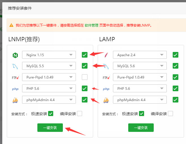Image resolution: width=186 pixels, height=144 pixels.
Task: Open the Apache 2.4 version dropdown
Action: click(x=140, y=55)
